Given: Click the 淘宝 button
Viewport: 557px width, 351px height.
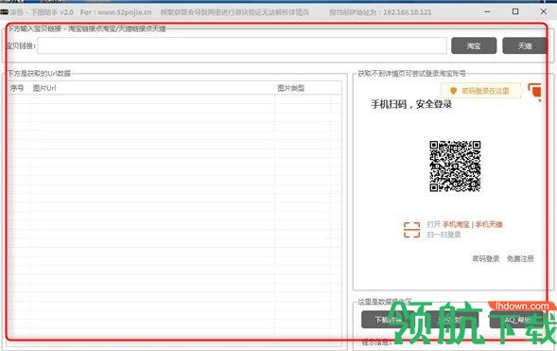Looking at the screenshot, I should (x=474, y=45).
